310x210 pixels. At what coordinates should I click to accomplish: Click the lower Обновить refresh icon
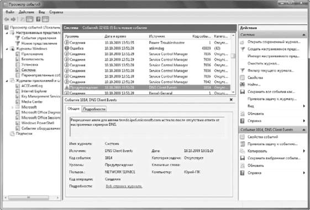pos(243,166)
